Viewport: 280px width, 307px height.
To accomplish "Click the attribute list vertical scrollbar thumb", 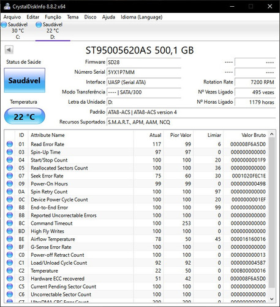I will click(x=271, y=212).
